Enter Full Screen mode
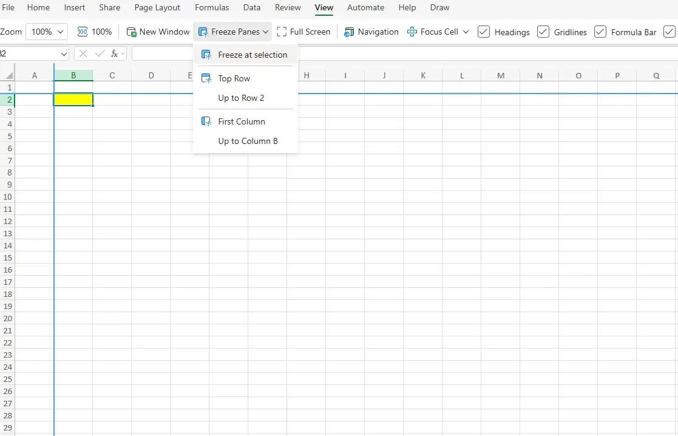Screen dimensions: 678x436 (303, 32)
